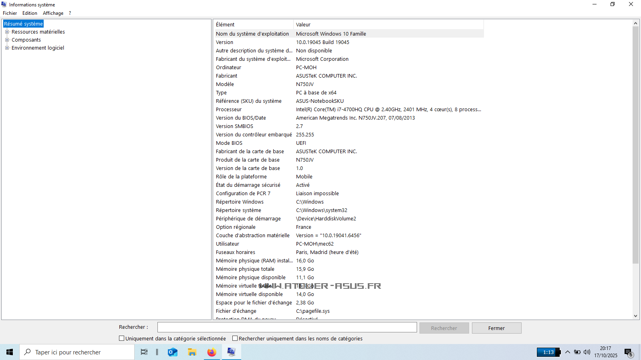Click the Task View taskbar icon
The width and height of the screenshot is (641, 360).
(x=144, y=352)
